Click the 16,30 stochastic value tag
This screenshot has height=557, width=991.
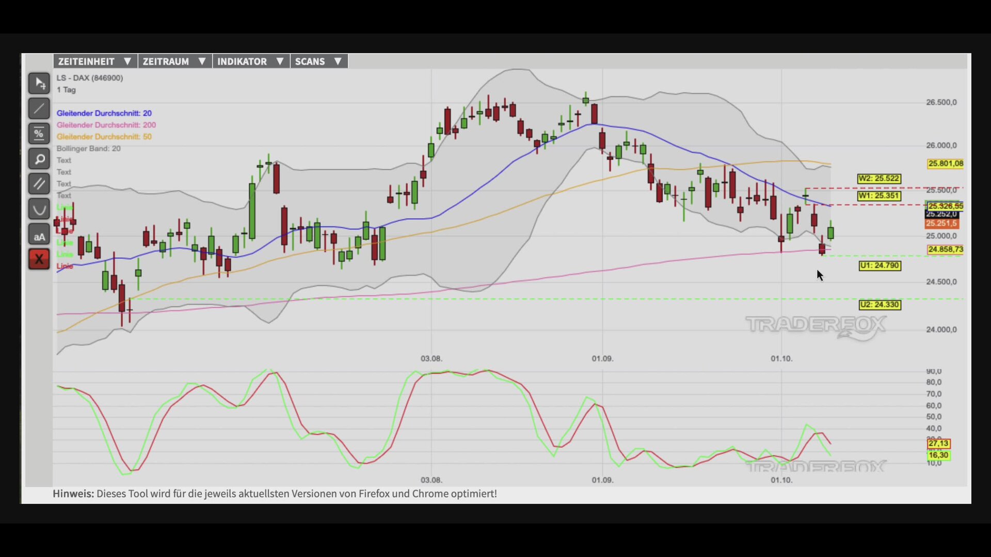(x=938, y=455)
